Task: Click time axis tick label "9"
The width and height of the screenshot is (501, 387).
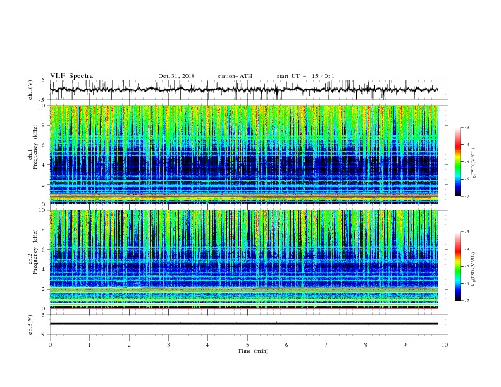Action: pyautogui.click(x=405, y=345)
